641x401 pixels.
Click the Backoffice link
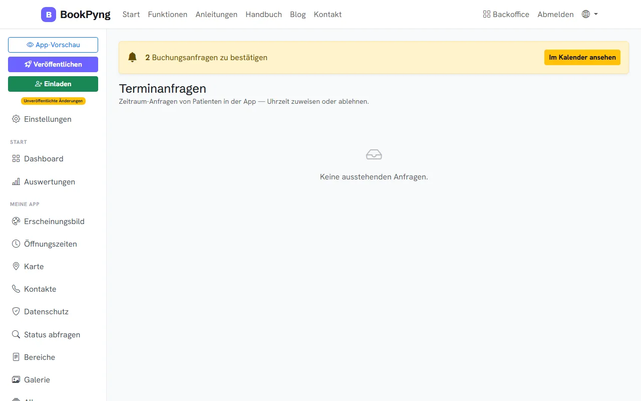pyautogui.click(x=506, y=15)
